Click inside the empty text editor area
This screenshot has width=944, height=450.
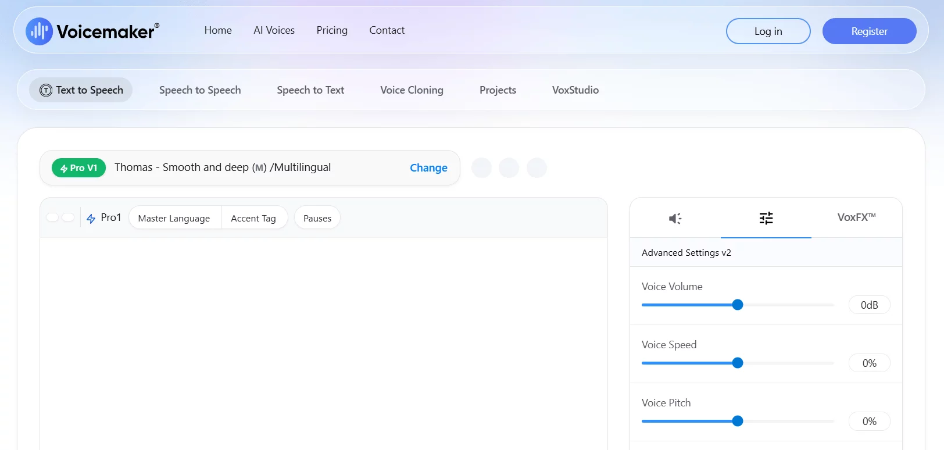click(323, 343)
